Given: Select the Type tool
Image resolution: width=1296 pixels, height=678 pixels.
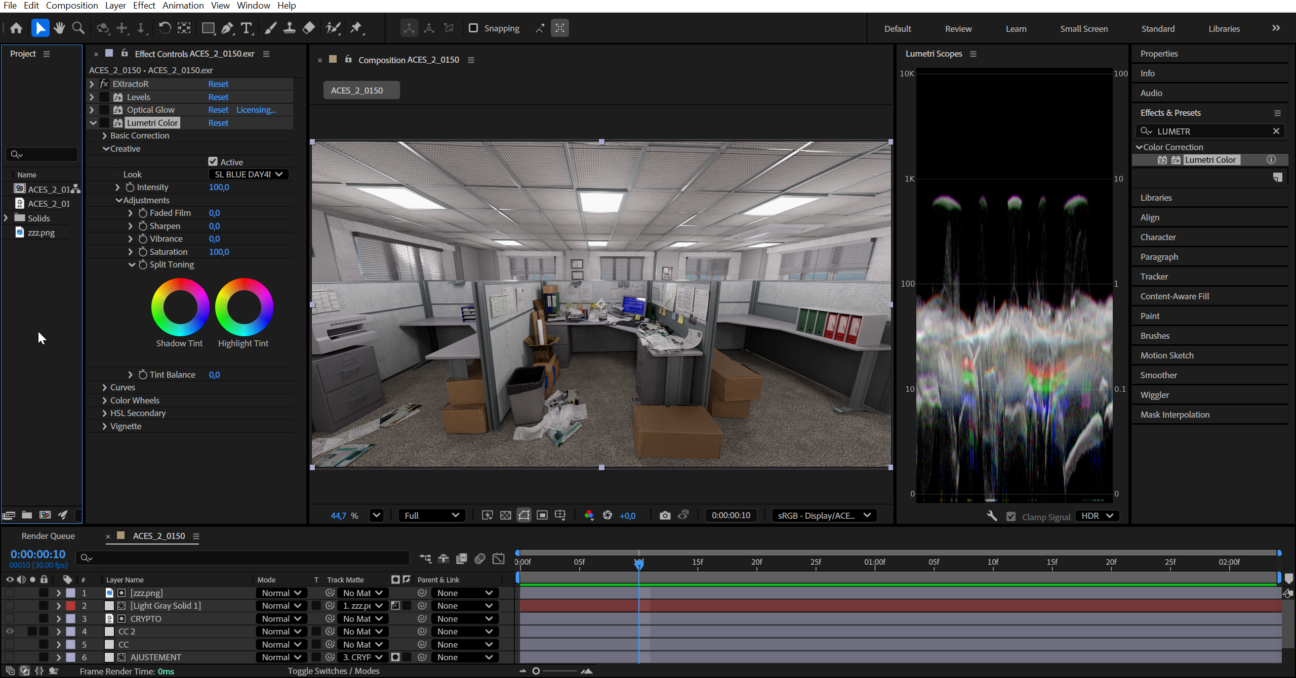Looking at the screenshot, I should tap(247, 28).
